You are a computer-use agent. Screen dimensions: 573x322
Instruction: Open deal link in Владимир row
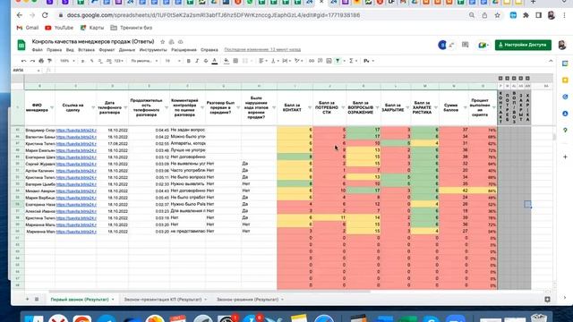coord(76,130)
